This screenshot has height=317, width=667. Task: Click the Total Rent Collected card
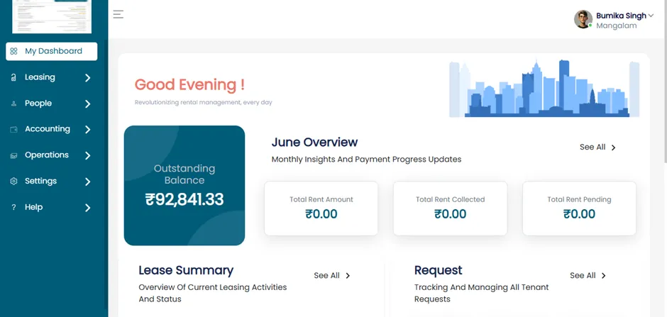tap(451, 208)
